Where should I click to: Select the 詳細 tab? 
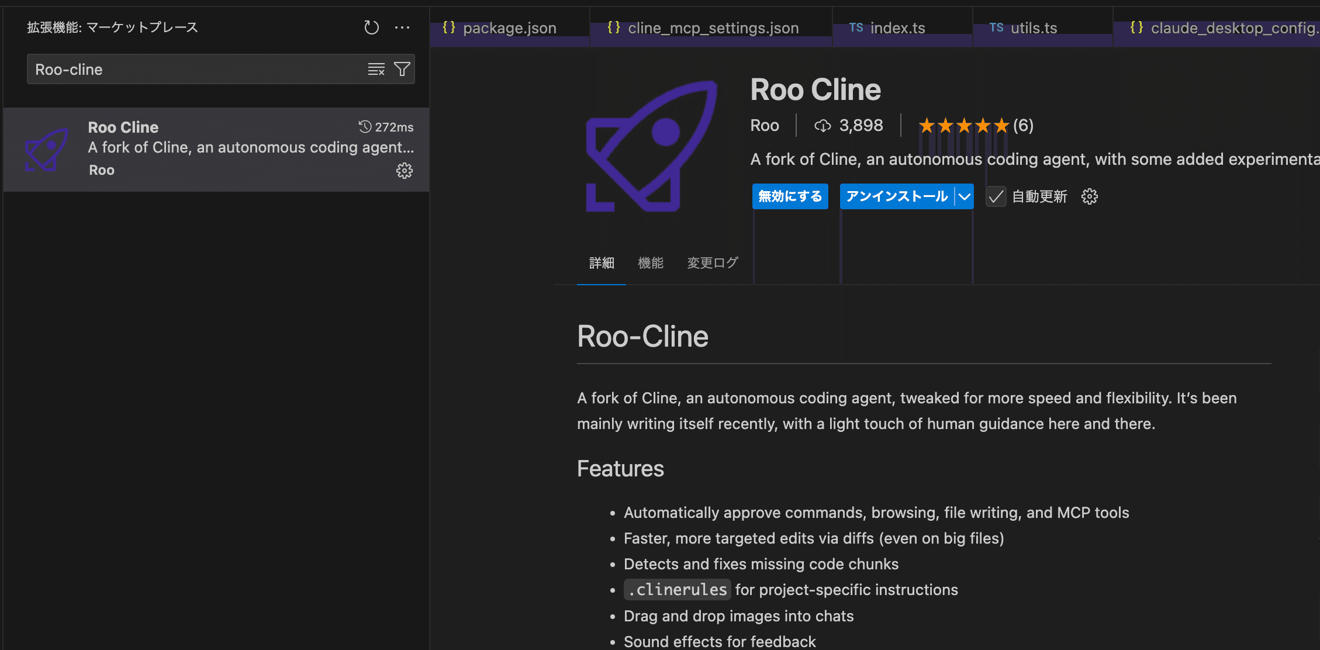tap(602, 263)
